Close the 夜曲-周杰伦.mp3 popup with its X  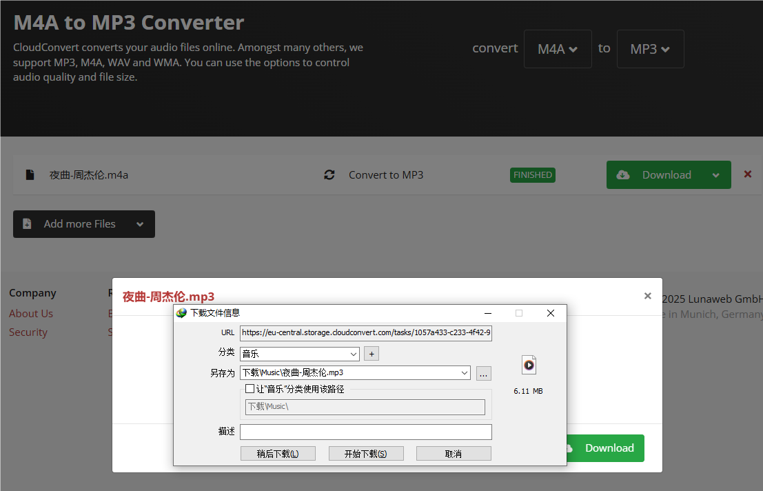tap(647, 296)
